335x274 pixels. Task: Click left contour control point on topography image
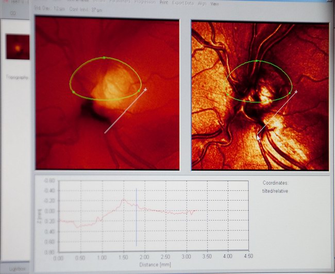click(x=73, y=92)
